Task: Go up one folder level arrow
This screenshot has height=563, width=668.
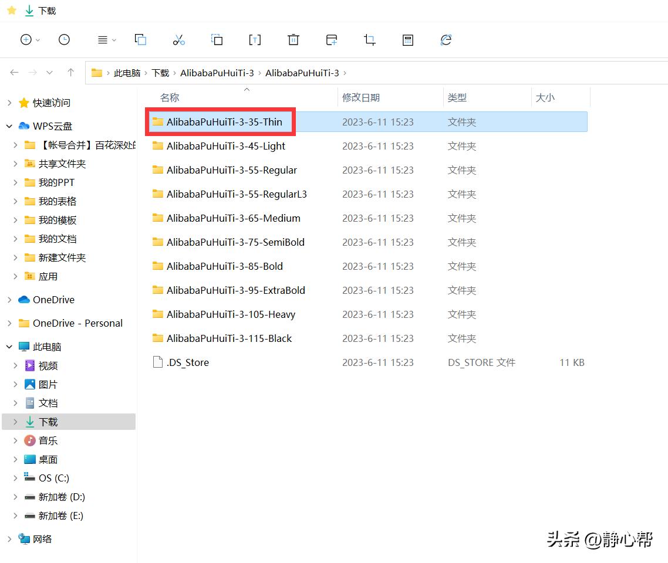Action: pos(70,73)
